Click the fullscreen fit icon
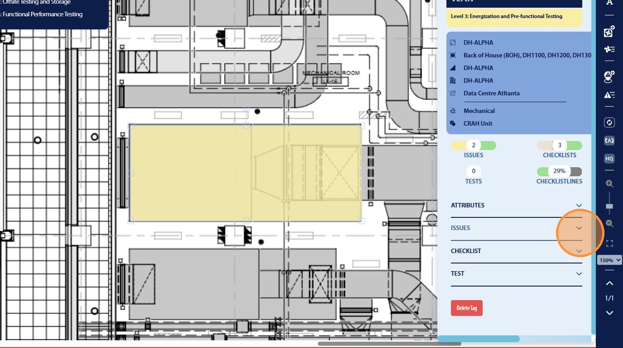This screenshot has height=348, width=623. click(x=609, y=244)
